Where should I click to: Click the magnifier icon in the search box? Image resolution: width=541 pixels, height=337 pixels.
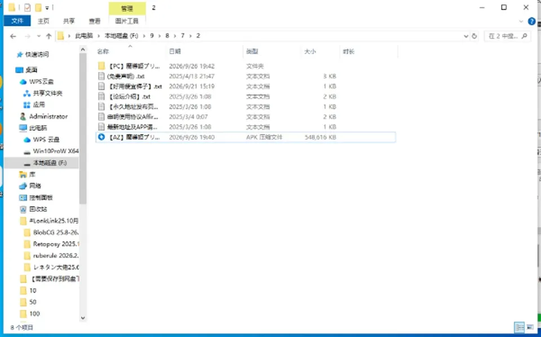[x=525, y=36]
